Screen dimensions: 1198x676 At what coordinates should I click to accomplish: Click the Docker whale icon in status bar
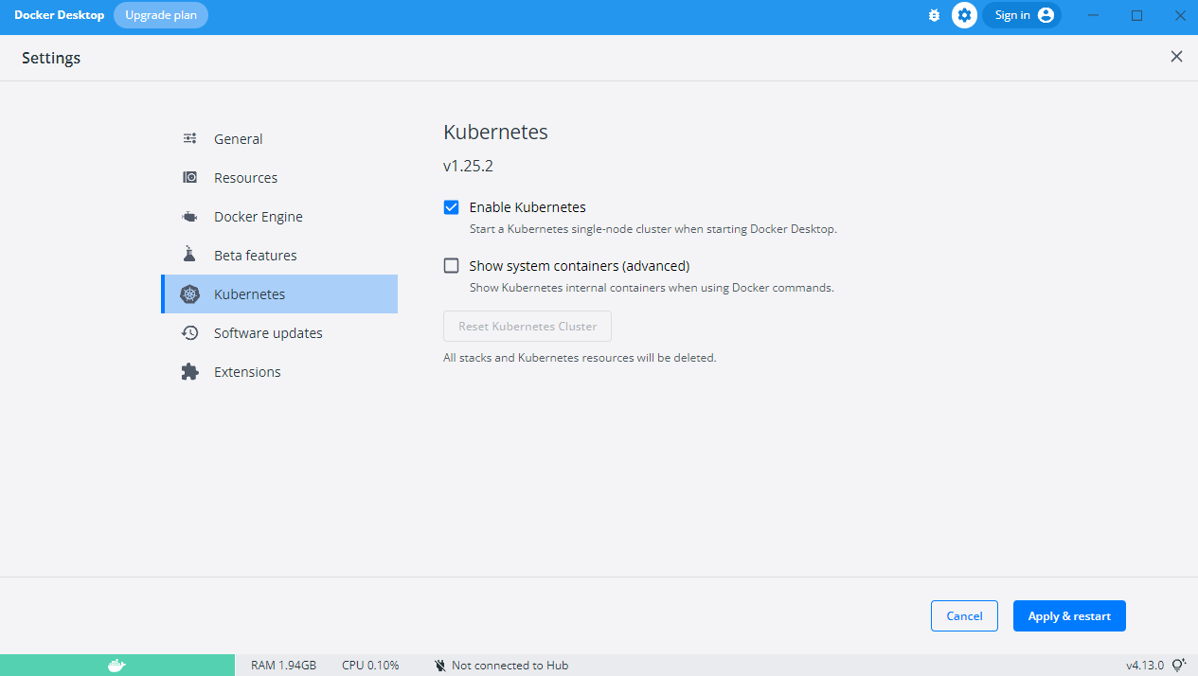116,665
